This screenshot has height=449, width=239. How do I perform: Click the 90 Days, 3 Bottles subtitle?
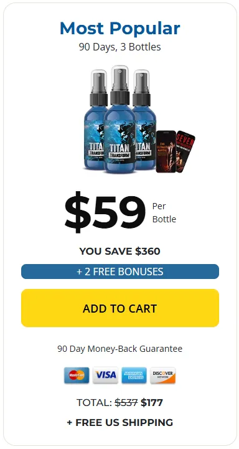pyautogui.click(x=120, y=47)
